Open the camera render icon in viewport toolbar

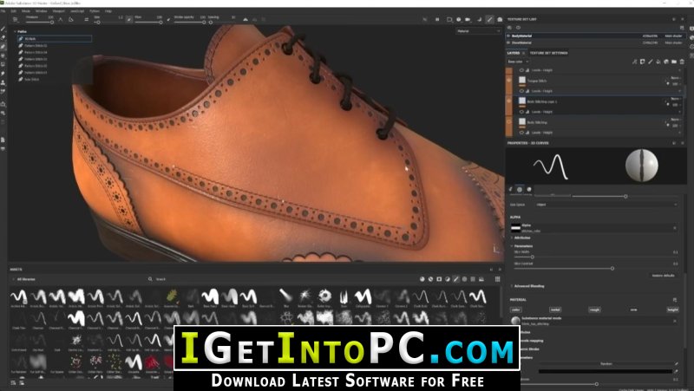pos(468,19)
